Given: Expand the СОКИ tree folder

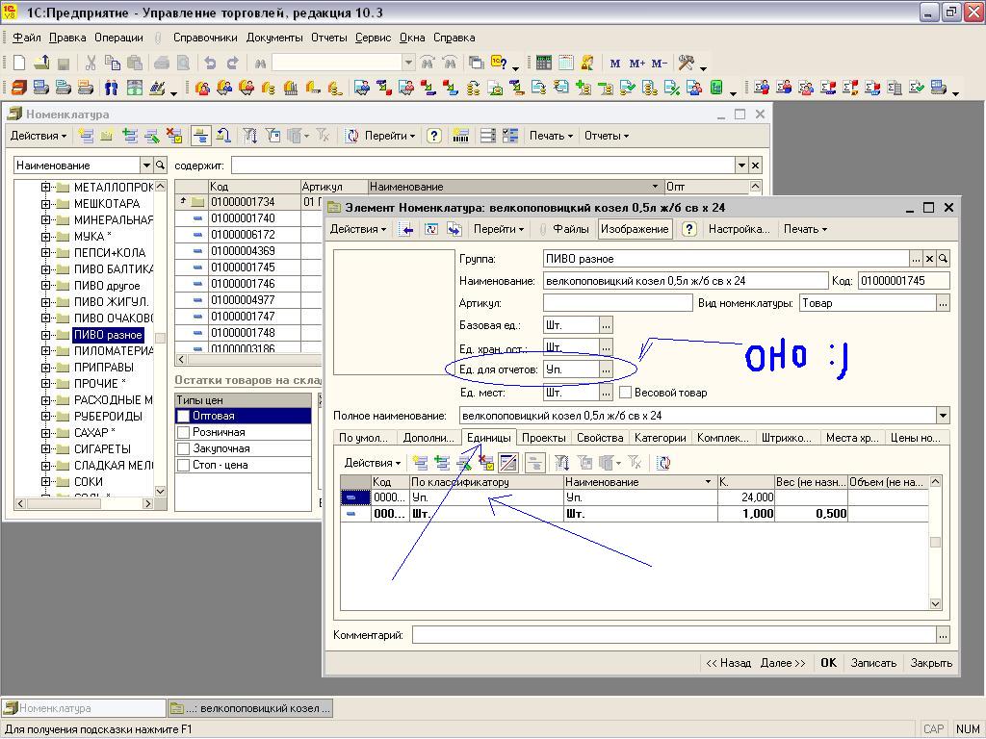Looking at the screenshot, I should pyautogui.click(x=45, y=481).
